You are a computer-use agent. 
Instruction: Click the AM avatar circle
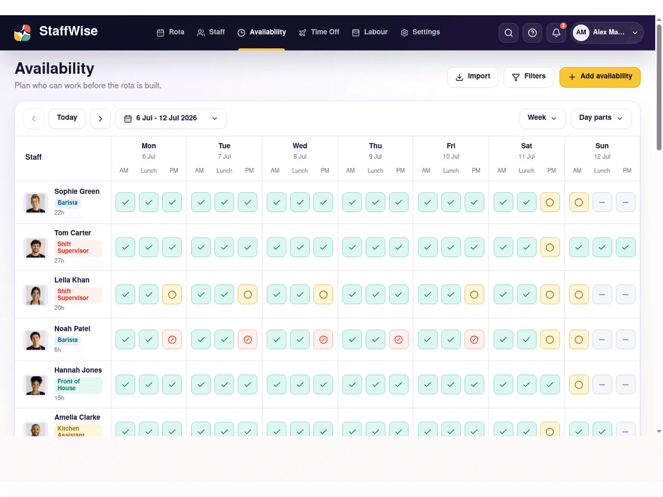(581, 32)
